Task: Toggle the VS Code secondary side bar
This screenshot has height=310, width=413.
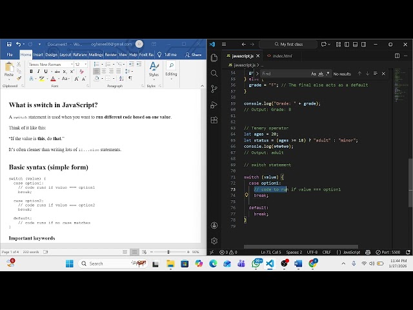Action: coord(364,45)
